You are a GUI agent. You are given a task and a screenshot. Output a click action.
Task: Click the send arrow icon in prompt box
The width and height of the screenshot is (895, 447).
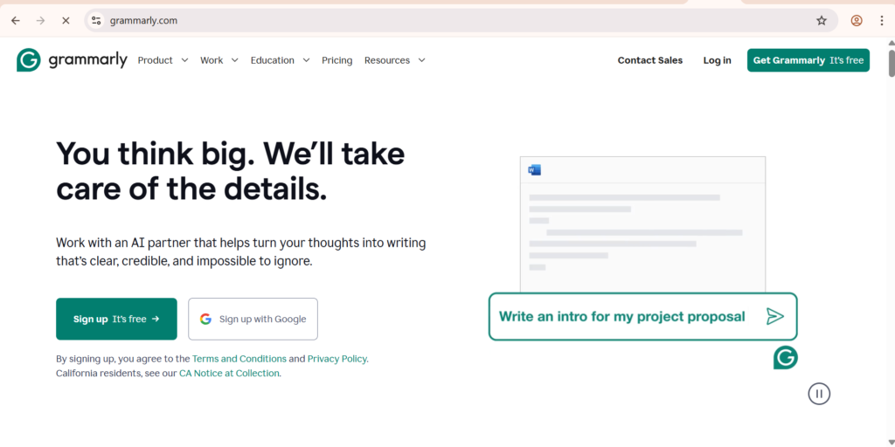(x=774, y=316)
